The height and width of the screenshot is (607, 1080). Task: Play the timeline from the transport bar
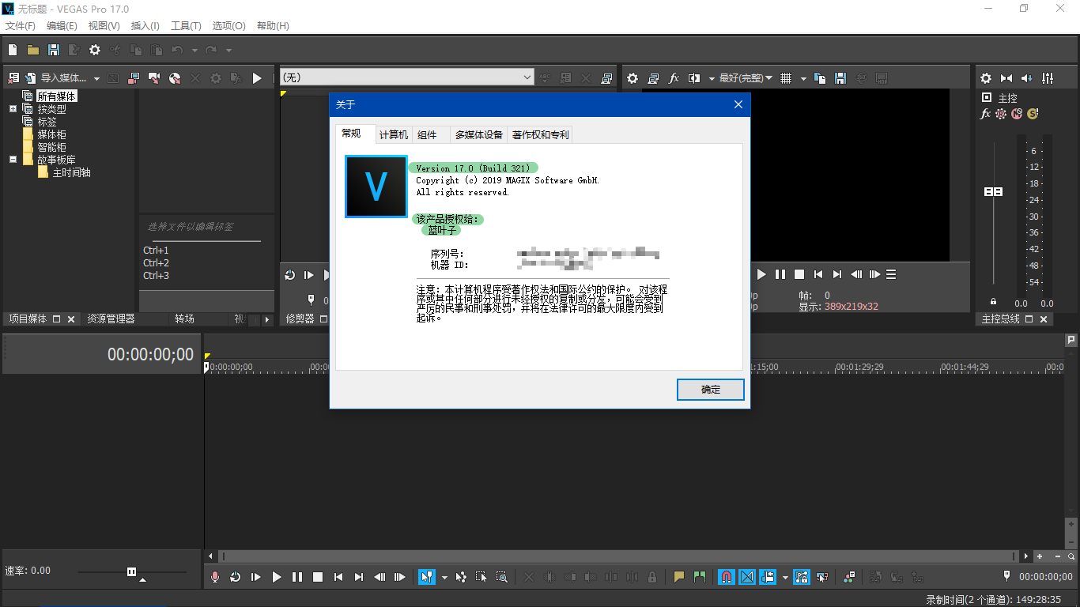tap(276, 577)
